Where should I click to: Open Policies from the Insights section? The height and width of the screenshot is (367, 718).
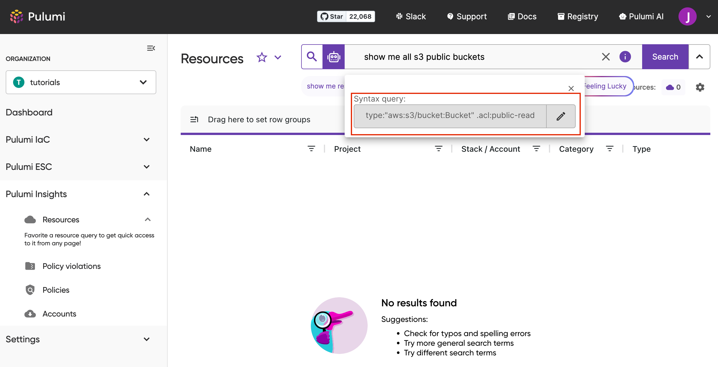[56, 290]
